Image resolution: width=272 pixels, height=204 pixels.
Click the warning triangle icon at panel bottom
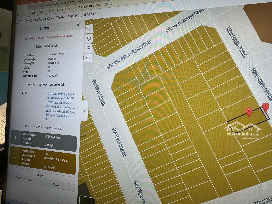tap(39, 200)
